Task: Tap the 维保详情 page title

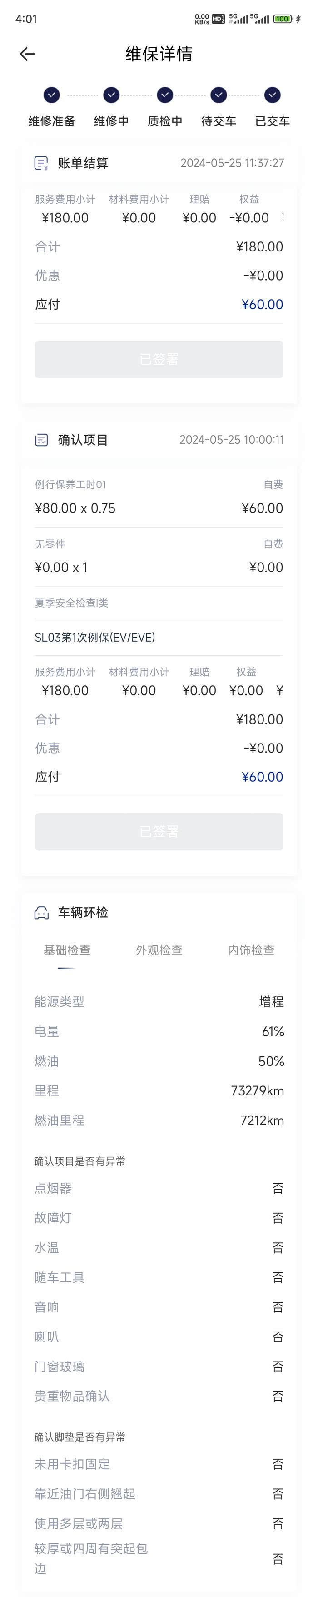Action: tap(159, 55)
